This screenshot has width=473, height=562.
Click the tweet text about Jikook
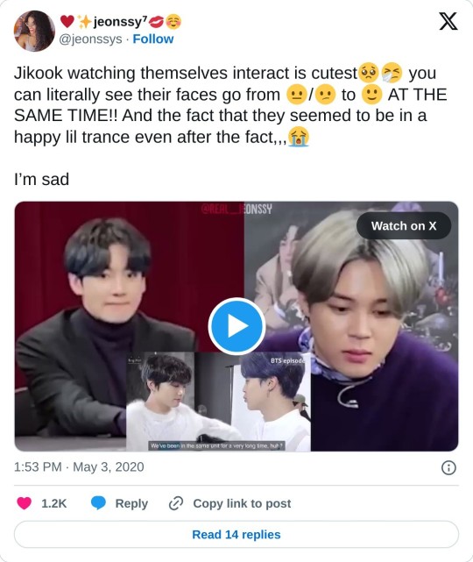230,104
